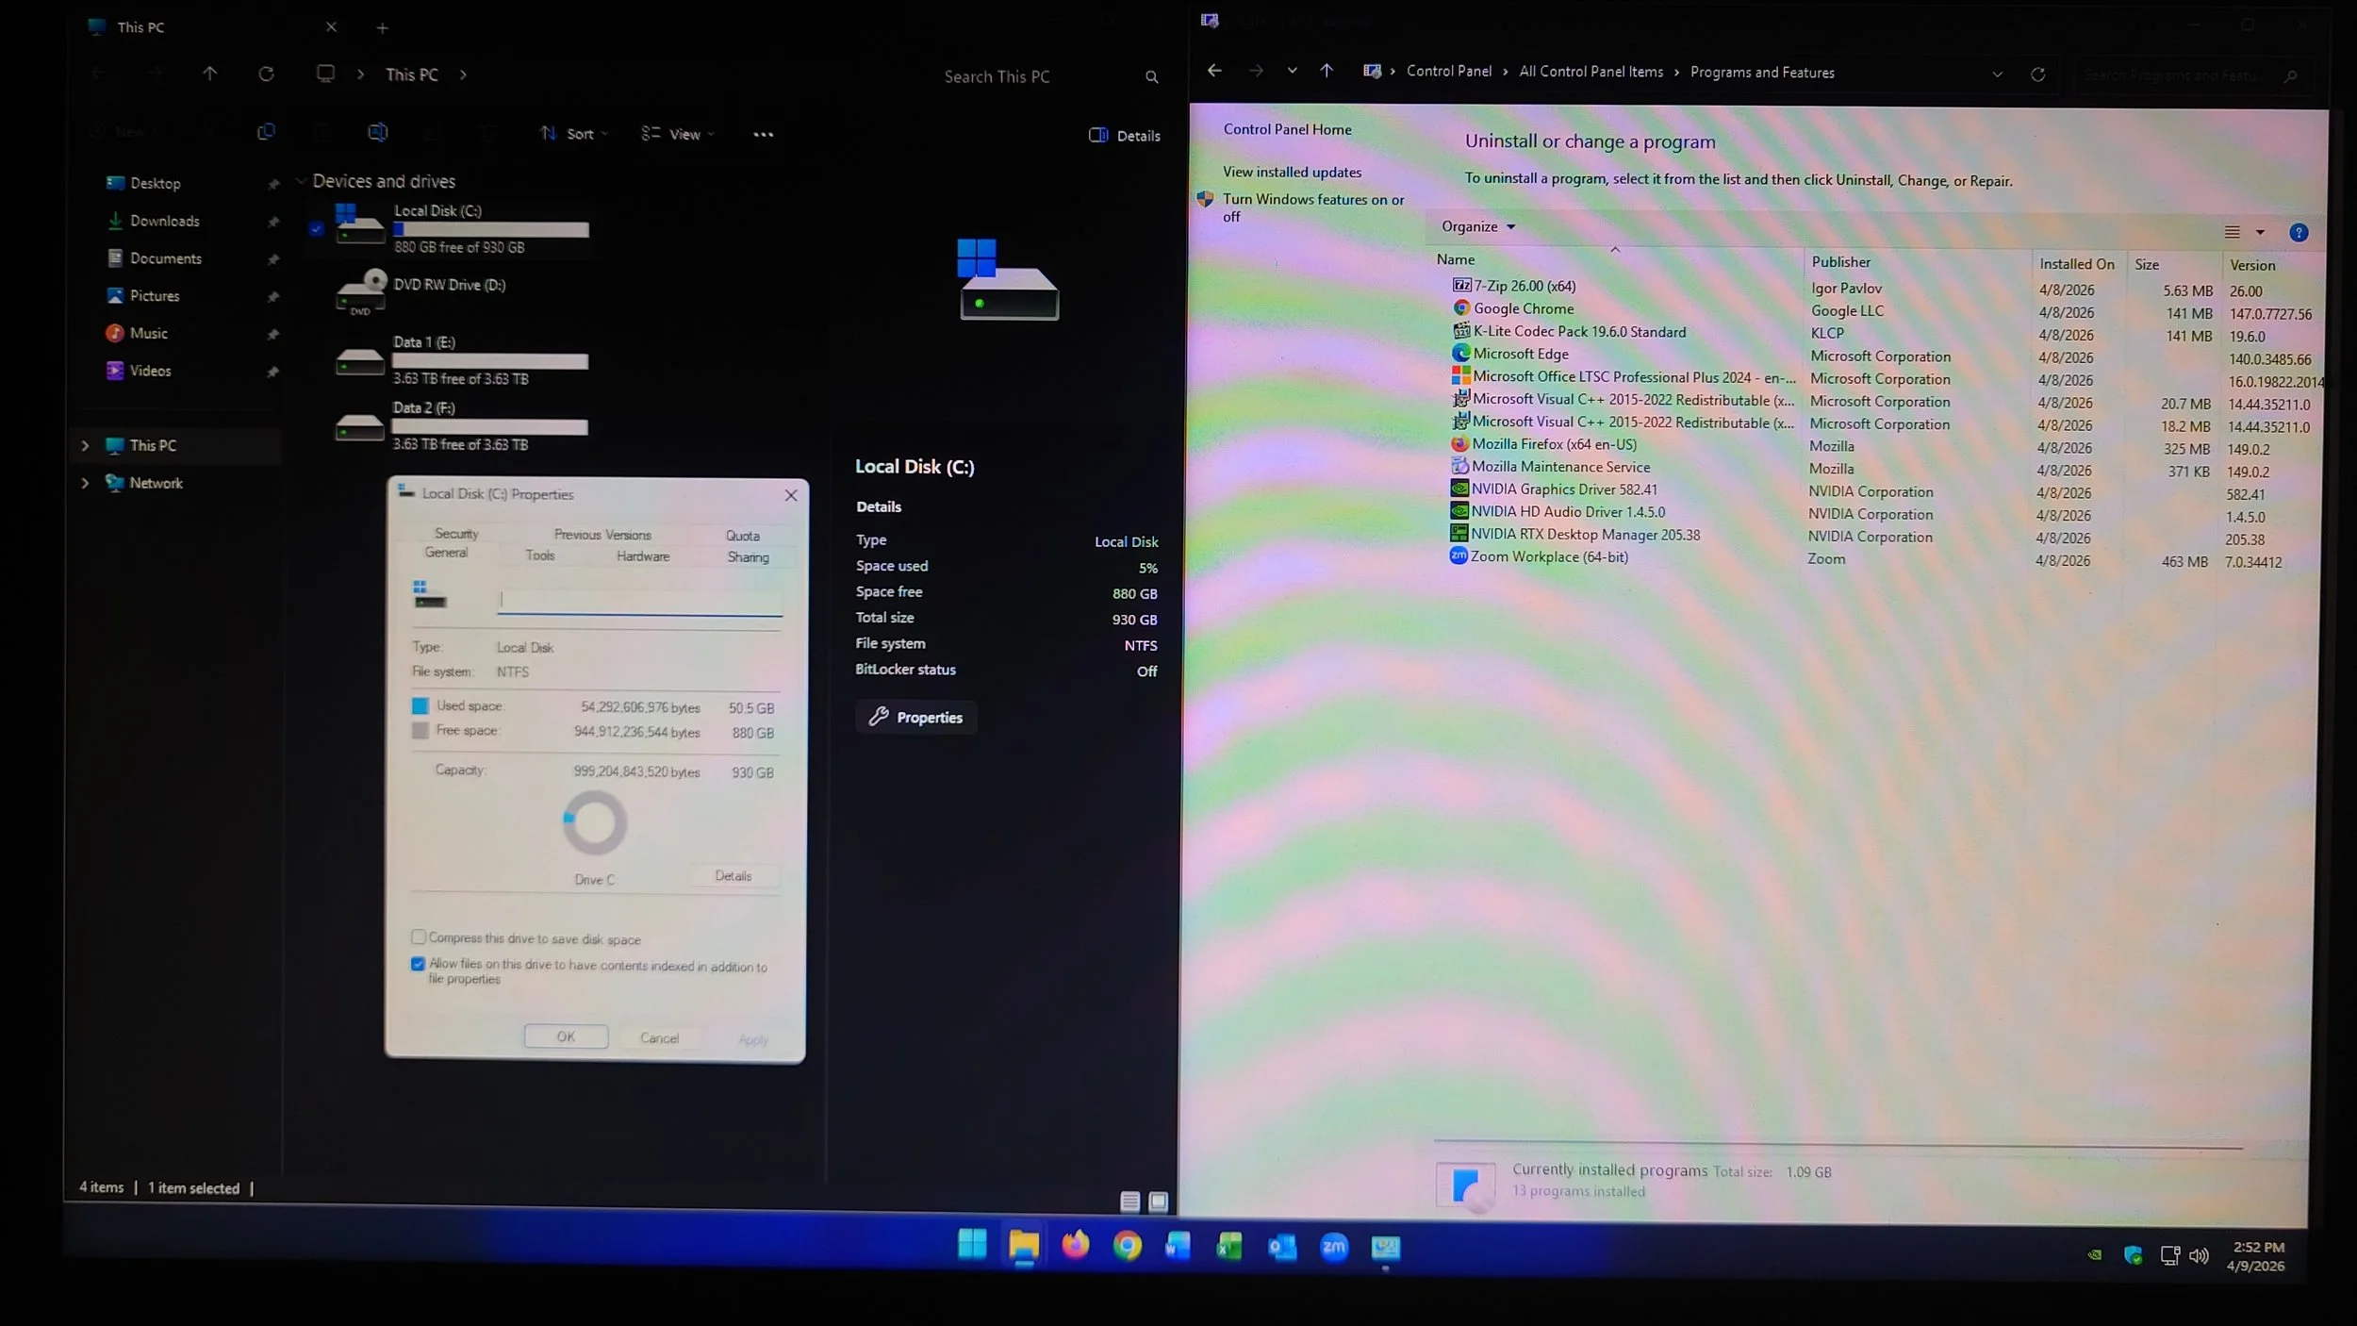This screenshot has width=2357, height=1326.
Task: Switch to the Tools tab
Action: click(x=540, y=555)
